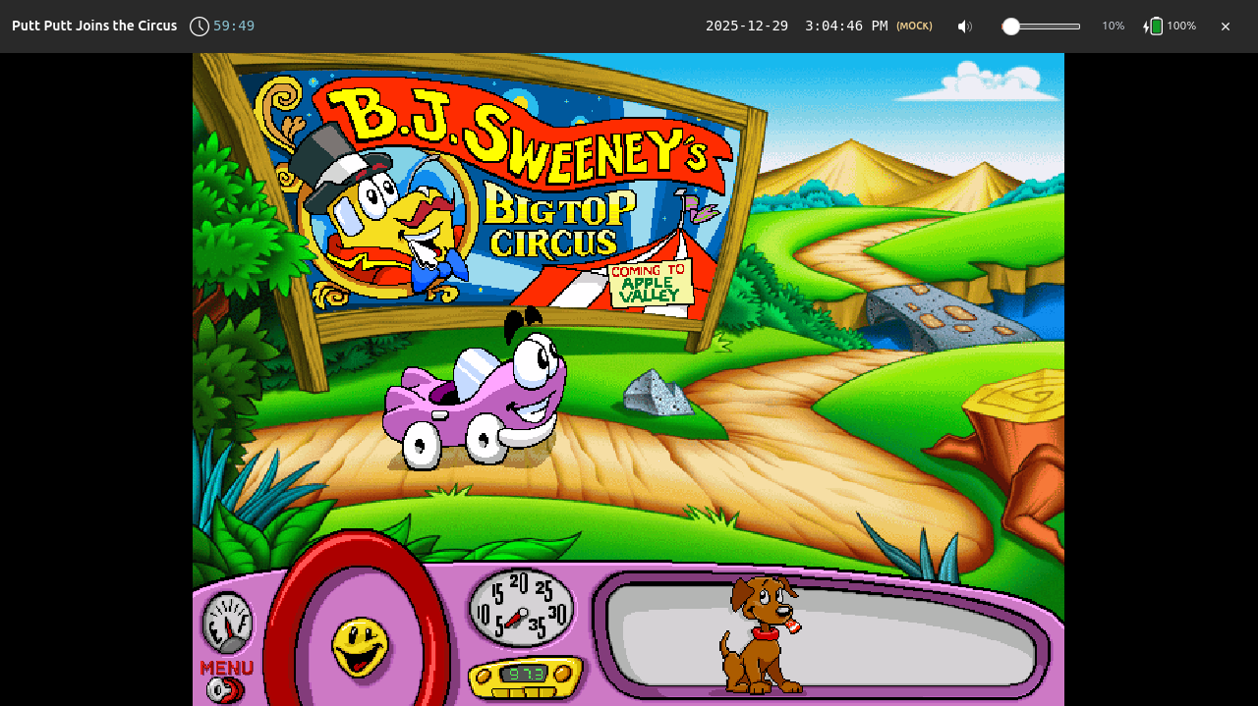Click the fuel gauge on dashboard

pos(227,624)
